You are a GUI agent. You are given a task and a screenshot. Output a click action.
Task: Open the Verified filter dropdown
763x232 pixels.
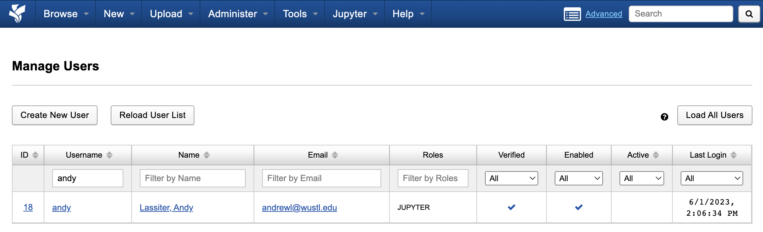click(511, 178)
